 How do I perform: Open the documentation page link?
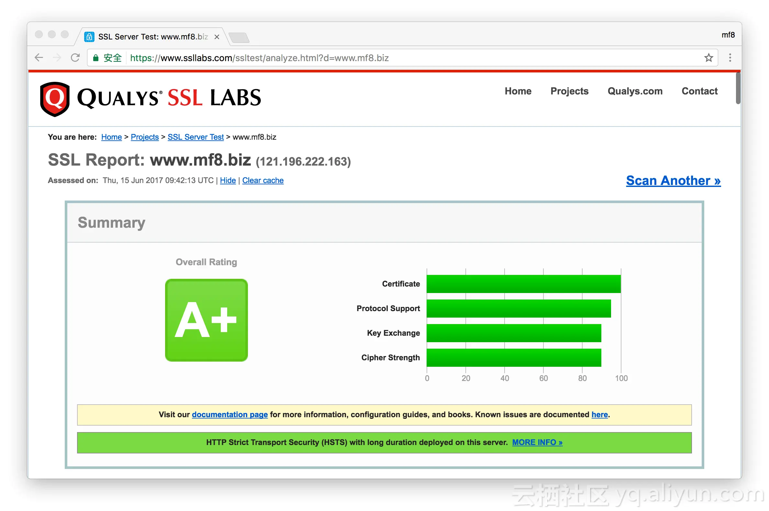pos(229,414)
